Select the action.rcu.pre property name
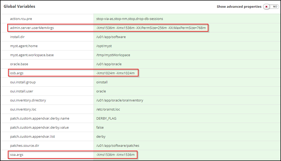281x161 pixels. [21, 19]
